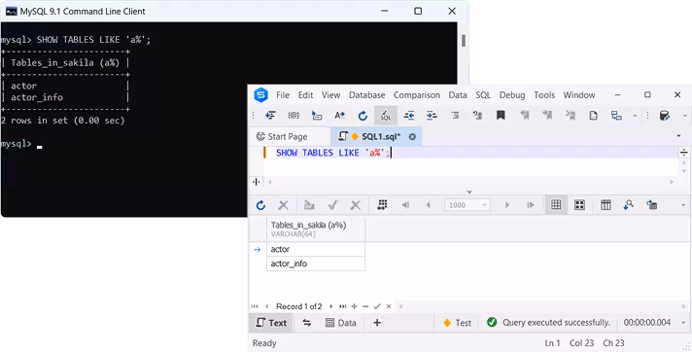Expand the document tabs list arrow

[678, 136]
